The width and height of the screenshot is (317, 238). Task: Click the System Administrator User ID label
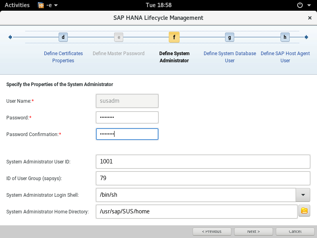click(x=38, y=162)
